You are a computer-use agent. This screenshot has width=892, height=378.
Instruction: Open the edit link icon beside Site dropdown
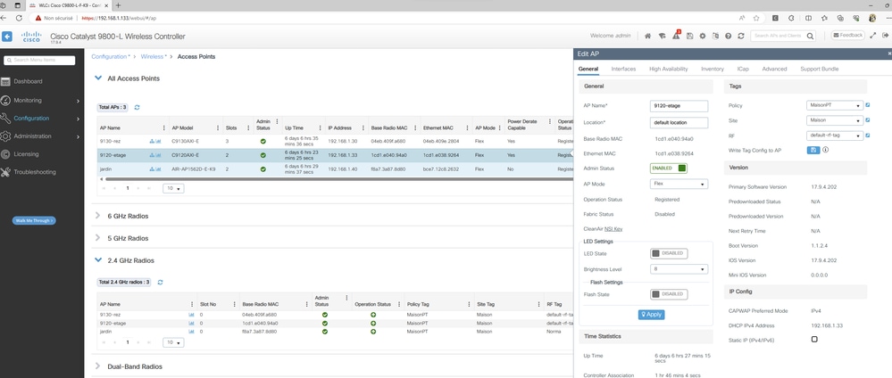[x=868, y=120]
